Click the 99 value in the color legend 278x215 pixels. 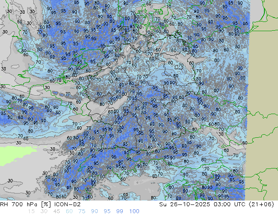120,211
